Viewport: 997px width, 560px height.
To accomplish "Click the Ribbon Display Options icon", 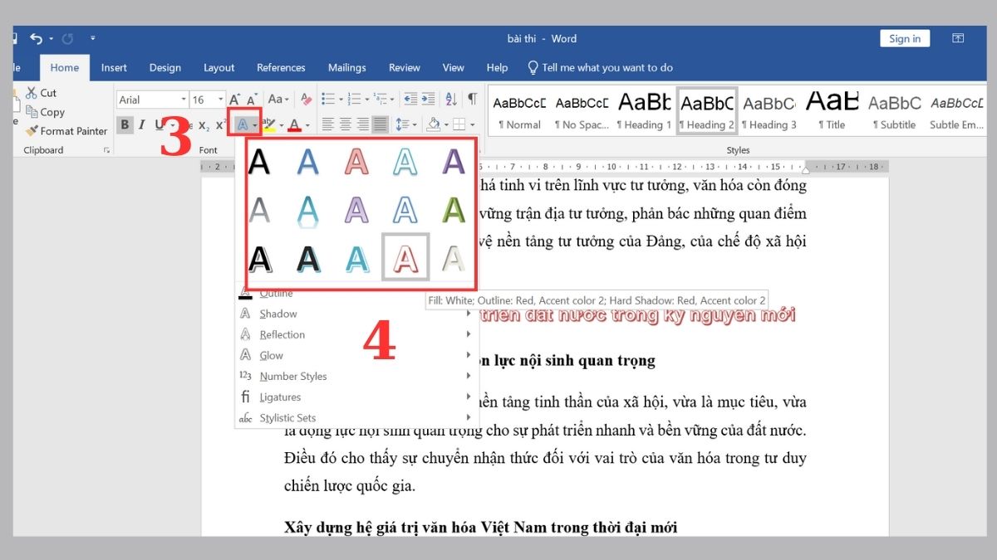I will click(x=958, y=38).
